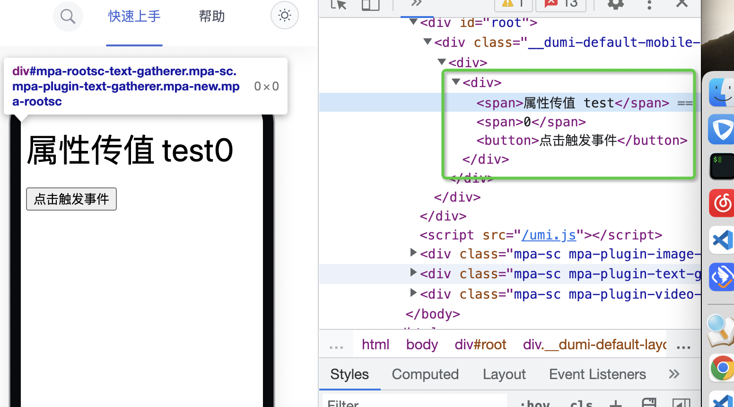The image size is (734, 407).
Task: Toggle the light/dark theme sun icon
Action: point(285,16)
